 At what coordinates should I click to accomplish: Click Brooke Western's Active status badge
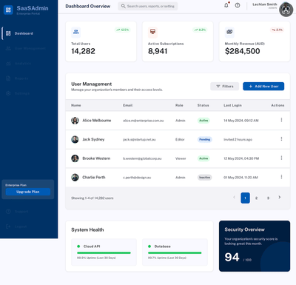pyautogui.click(x=203, y=158)
